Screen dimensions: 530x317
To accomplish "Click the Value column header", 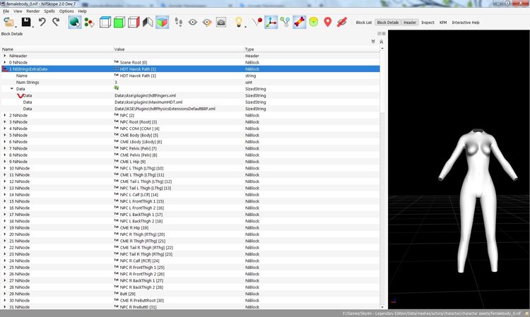I will point(179,49).
